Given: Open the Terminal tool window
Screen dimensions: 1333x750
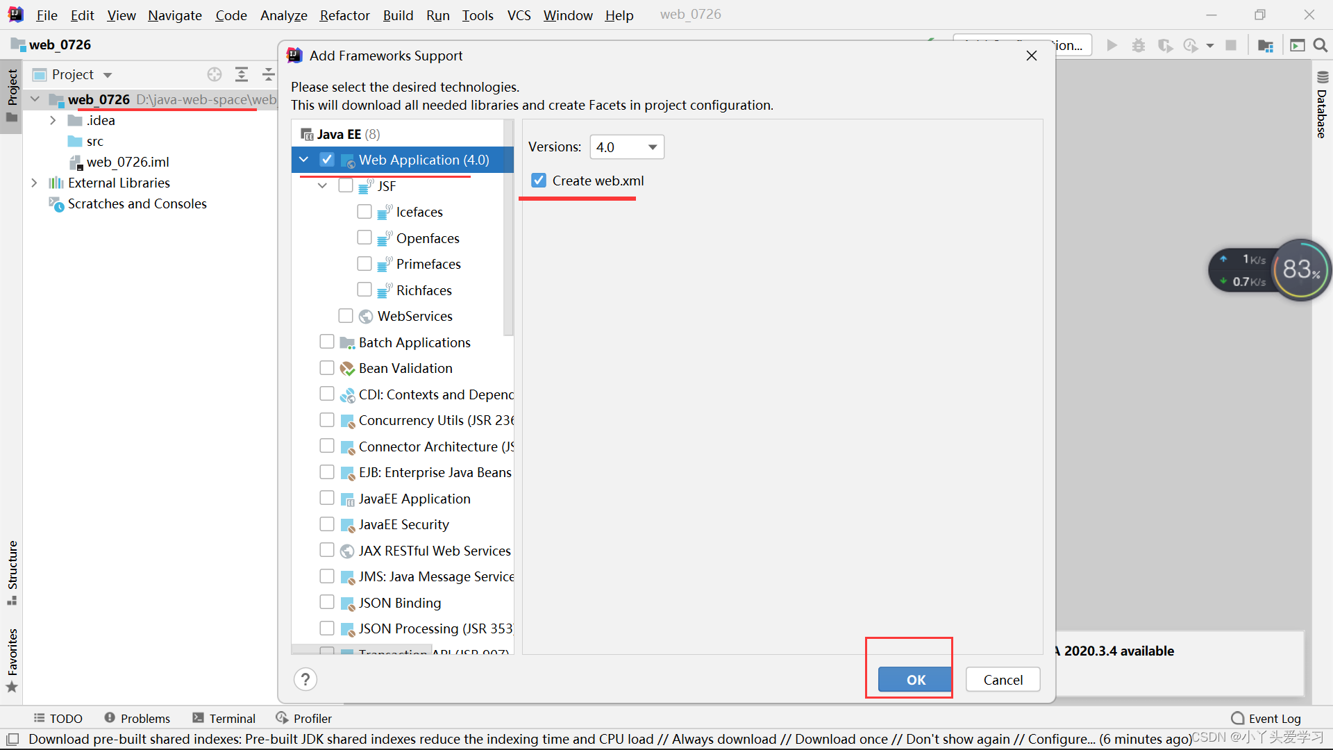Looking at the screenshot, I should [x=224, y=718].
